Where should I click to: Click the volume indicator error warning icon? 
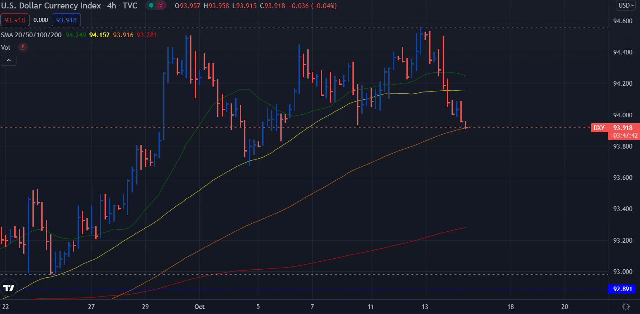[22, 47]
